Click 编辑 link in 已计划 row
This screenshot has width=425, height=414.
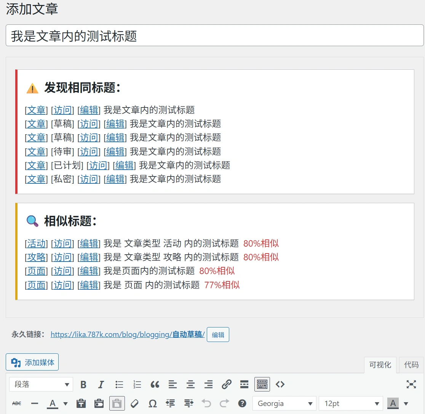click(125, 165)
